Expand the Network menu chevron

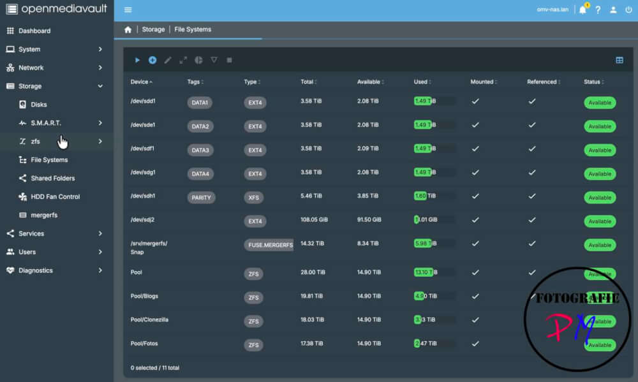[x=100, y=68]
